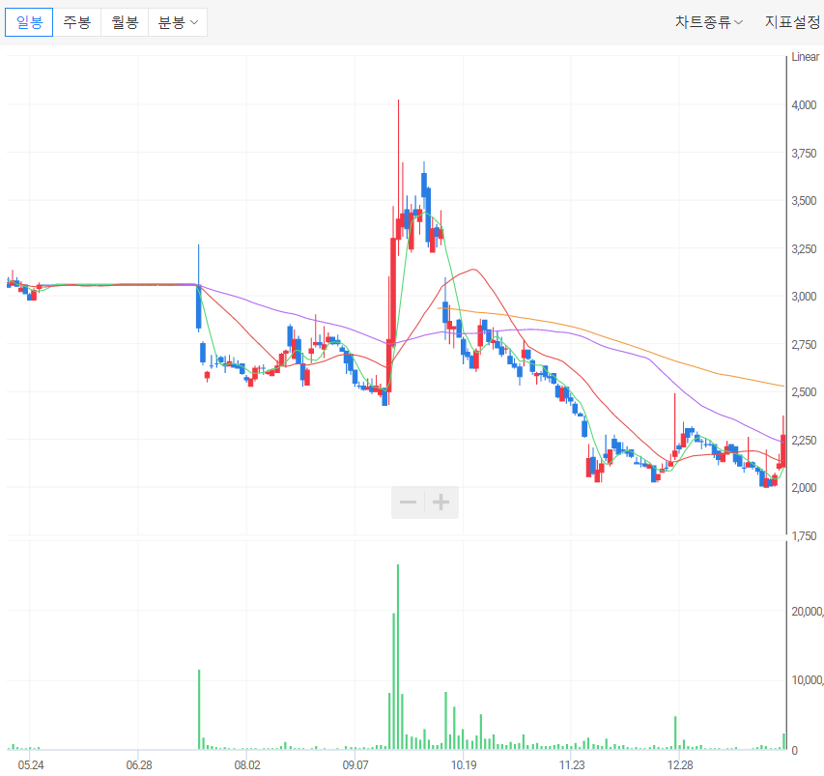Click the 08.02 date label
824x776 pixels.
(247, 765)
